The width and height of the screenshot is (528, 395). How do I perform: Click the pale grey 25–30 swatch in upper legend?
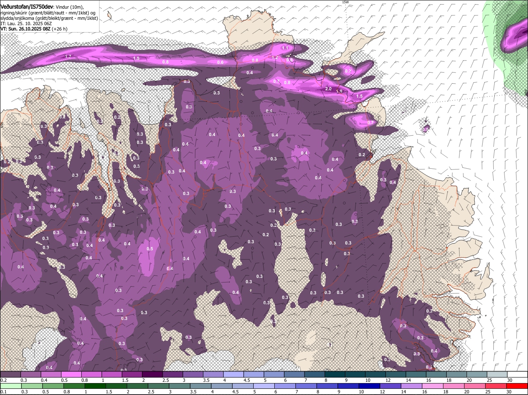tap(497, 374)
